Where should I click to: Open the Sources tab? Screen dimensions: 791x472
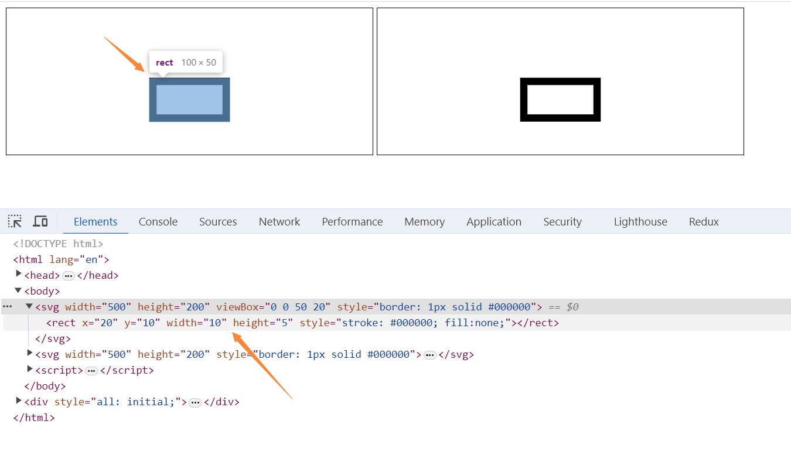tap(218, 221)
